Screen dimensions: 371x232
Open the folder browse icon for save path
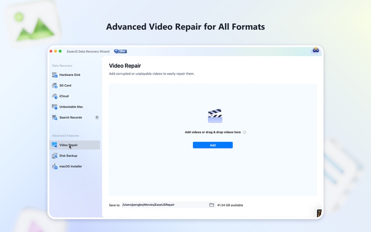[x=211, y=205]
